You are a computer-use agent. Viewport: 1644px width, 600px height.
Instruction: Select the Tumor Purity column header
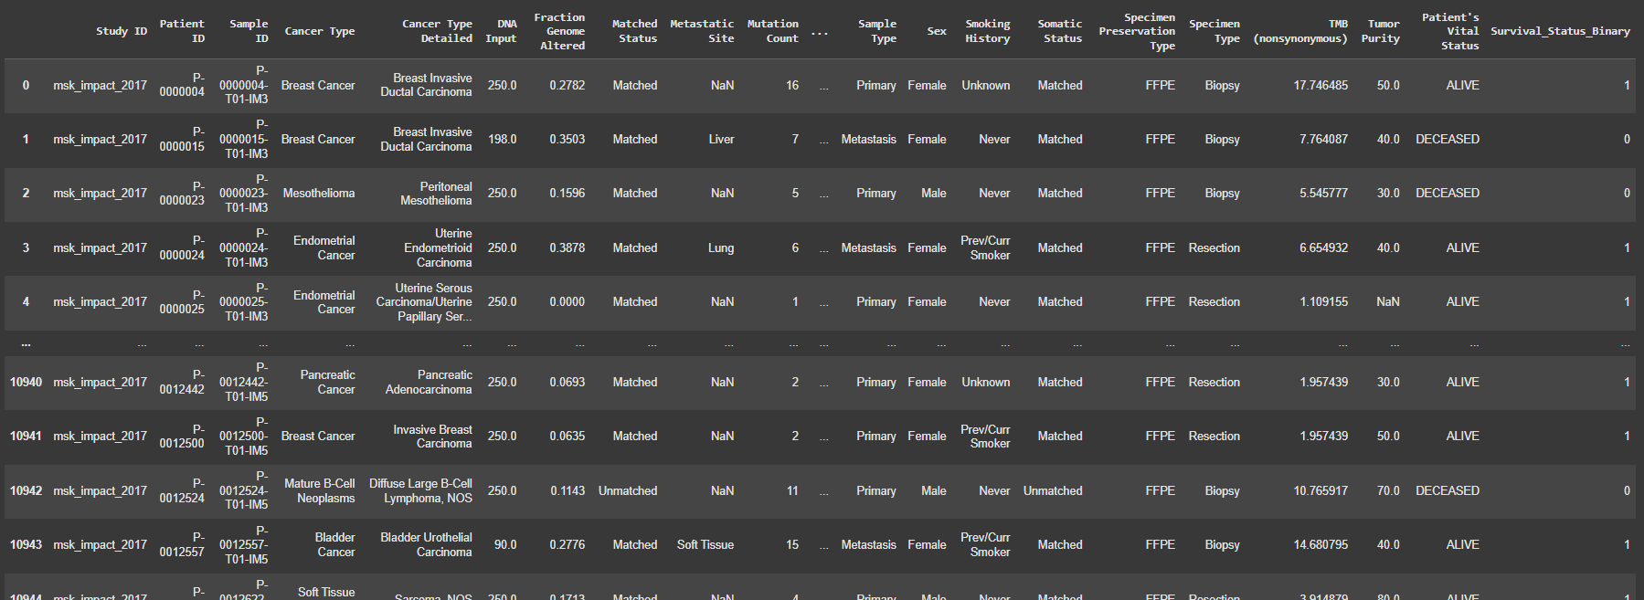point(1382,31)
